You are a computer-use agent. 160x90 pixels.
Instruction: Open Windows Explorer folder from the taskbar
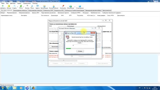coord(14,88)
